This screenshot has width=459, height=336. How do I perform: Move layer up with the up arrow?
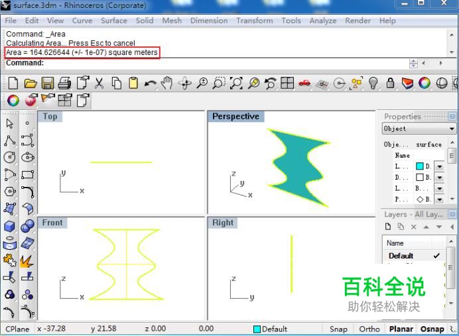[x=426, y=227]
